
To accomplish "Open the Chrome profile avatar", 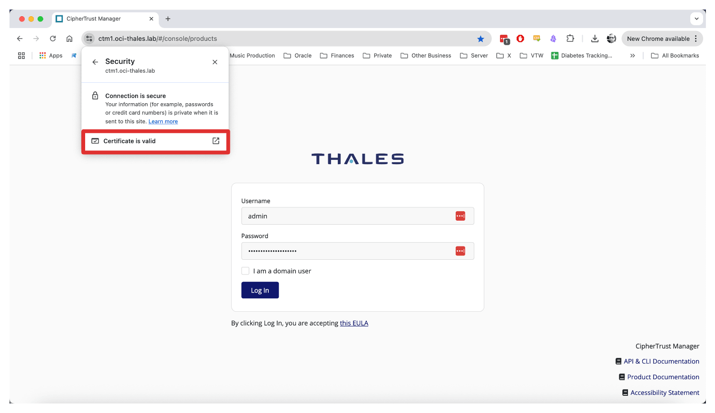I will point(611,39).
